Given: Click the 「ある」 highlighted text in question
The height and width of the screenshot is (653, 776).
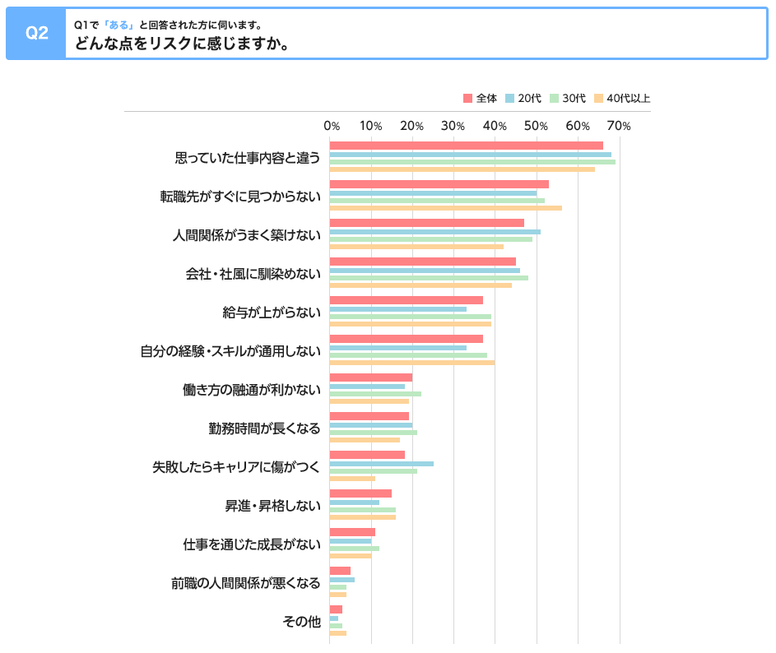Looking at the screenshot, I should point(118,25).
